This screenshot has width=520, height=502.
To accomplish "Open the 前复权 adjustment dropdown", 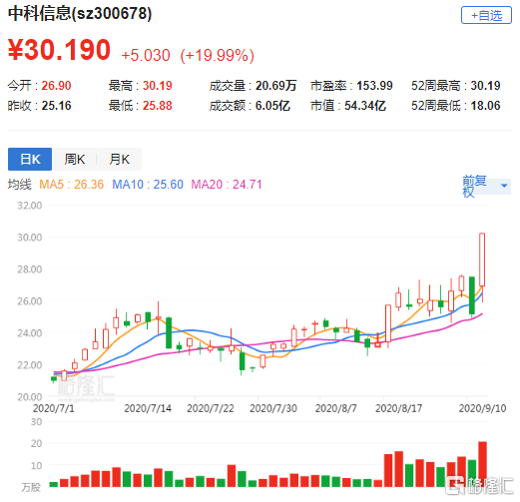I will point(486,187).
